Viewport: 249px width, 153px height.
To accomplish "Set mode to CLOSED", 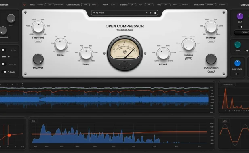I will (x=40, y=5).
